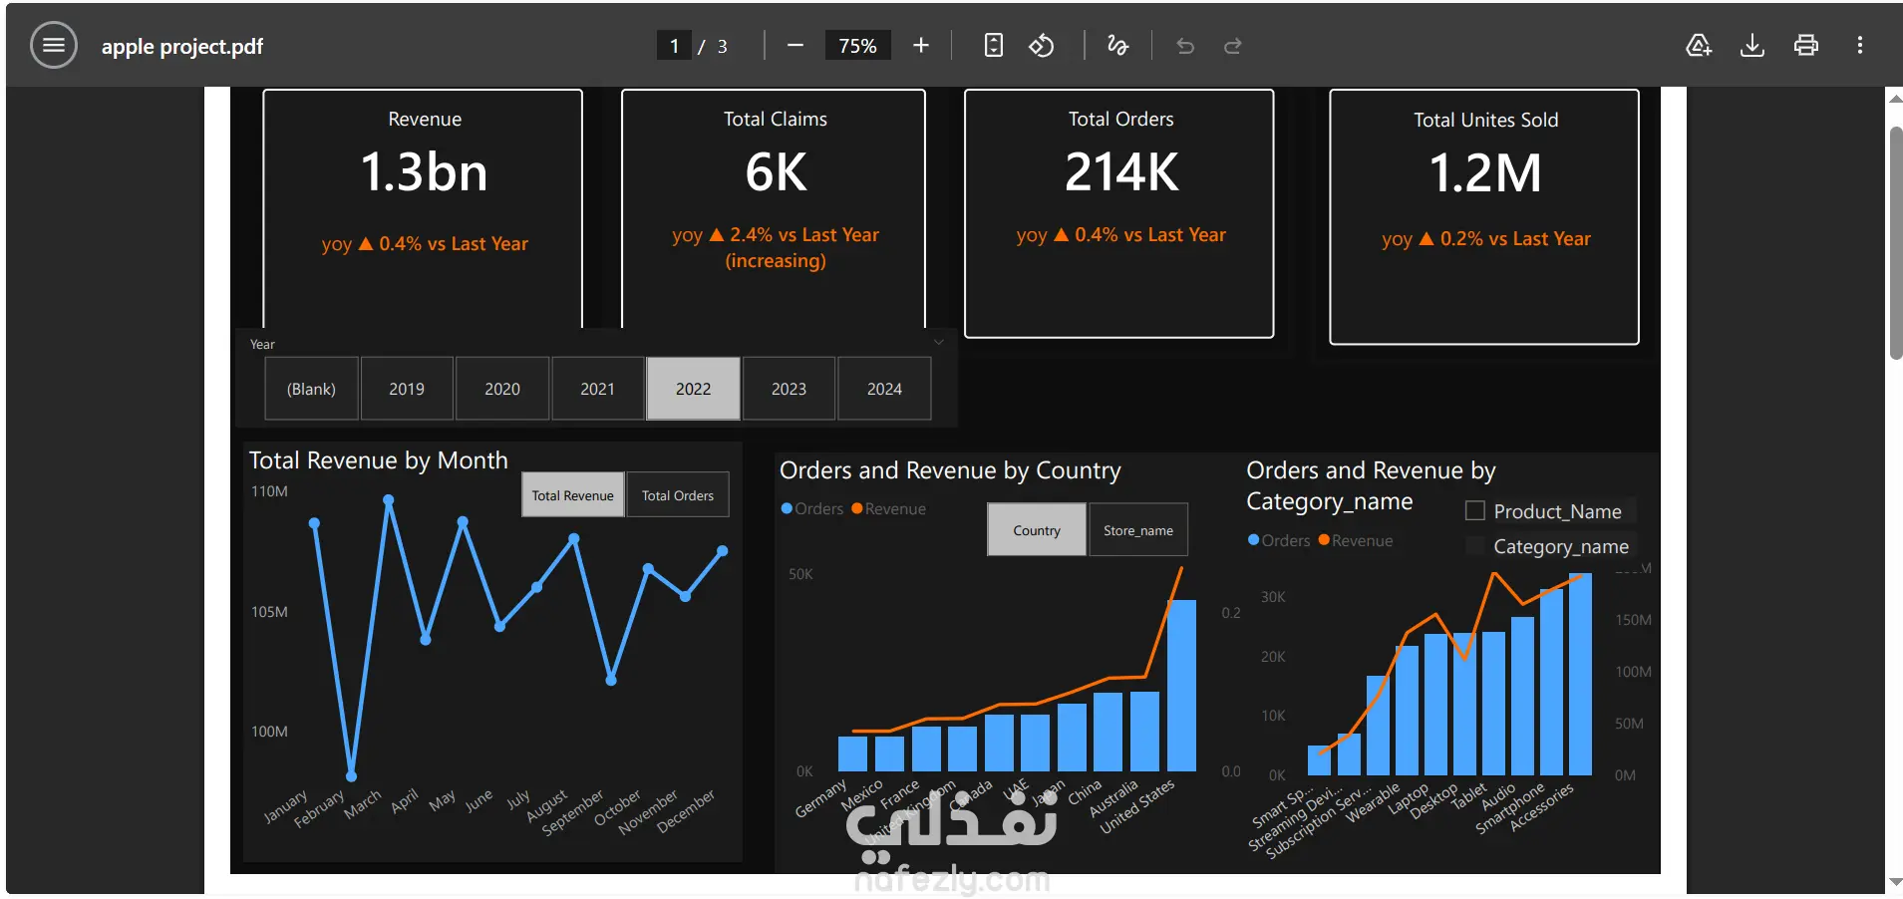Switch to the Store_name tab
The image size is (1903, 899).
point(1138,530)
